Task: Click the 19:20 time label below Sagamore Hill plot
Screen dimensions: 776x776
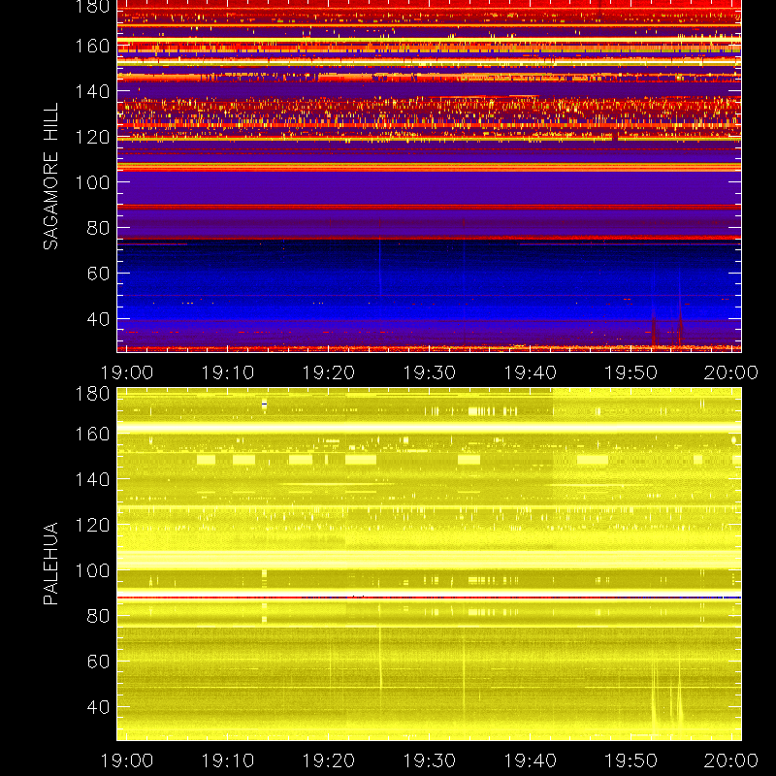Action: tap(329, 372)
